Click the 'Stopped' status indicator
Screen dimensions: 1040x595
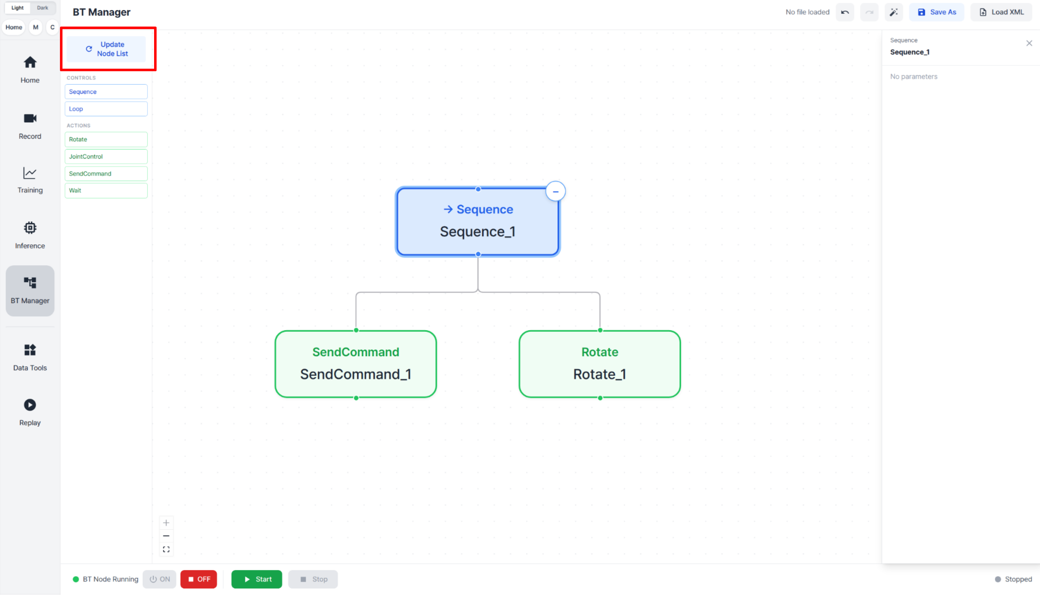[x=1013, y=579]
